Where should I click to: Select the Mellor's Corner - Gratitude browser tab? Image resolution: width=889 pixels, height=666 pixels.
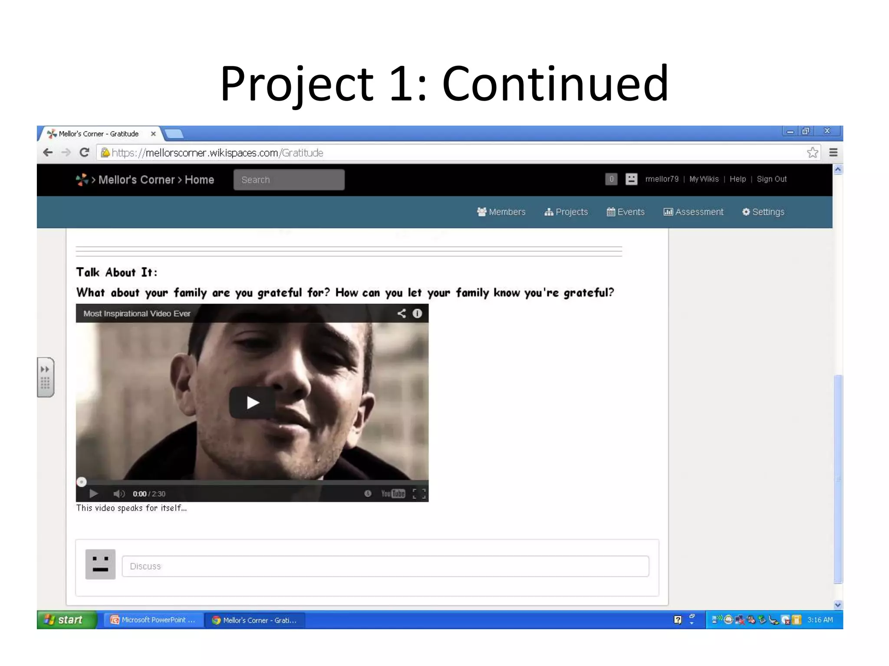(99, 134)
